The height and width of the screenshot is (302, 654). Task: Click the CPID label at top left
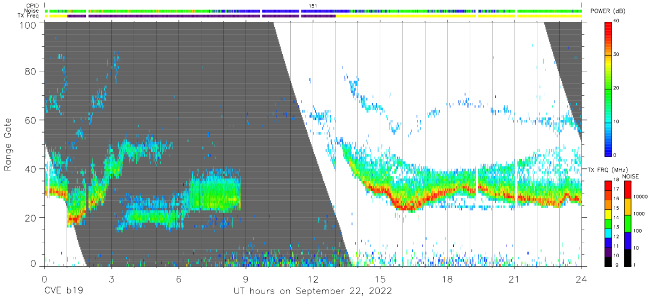coord(32,6)
